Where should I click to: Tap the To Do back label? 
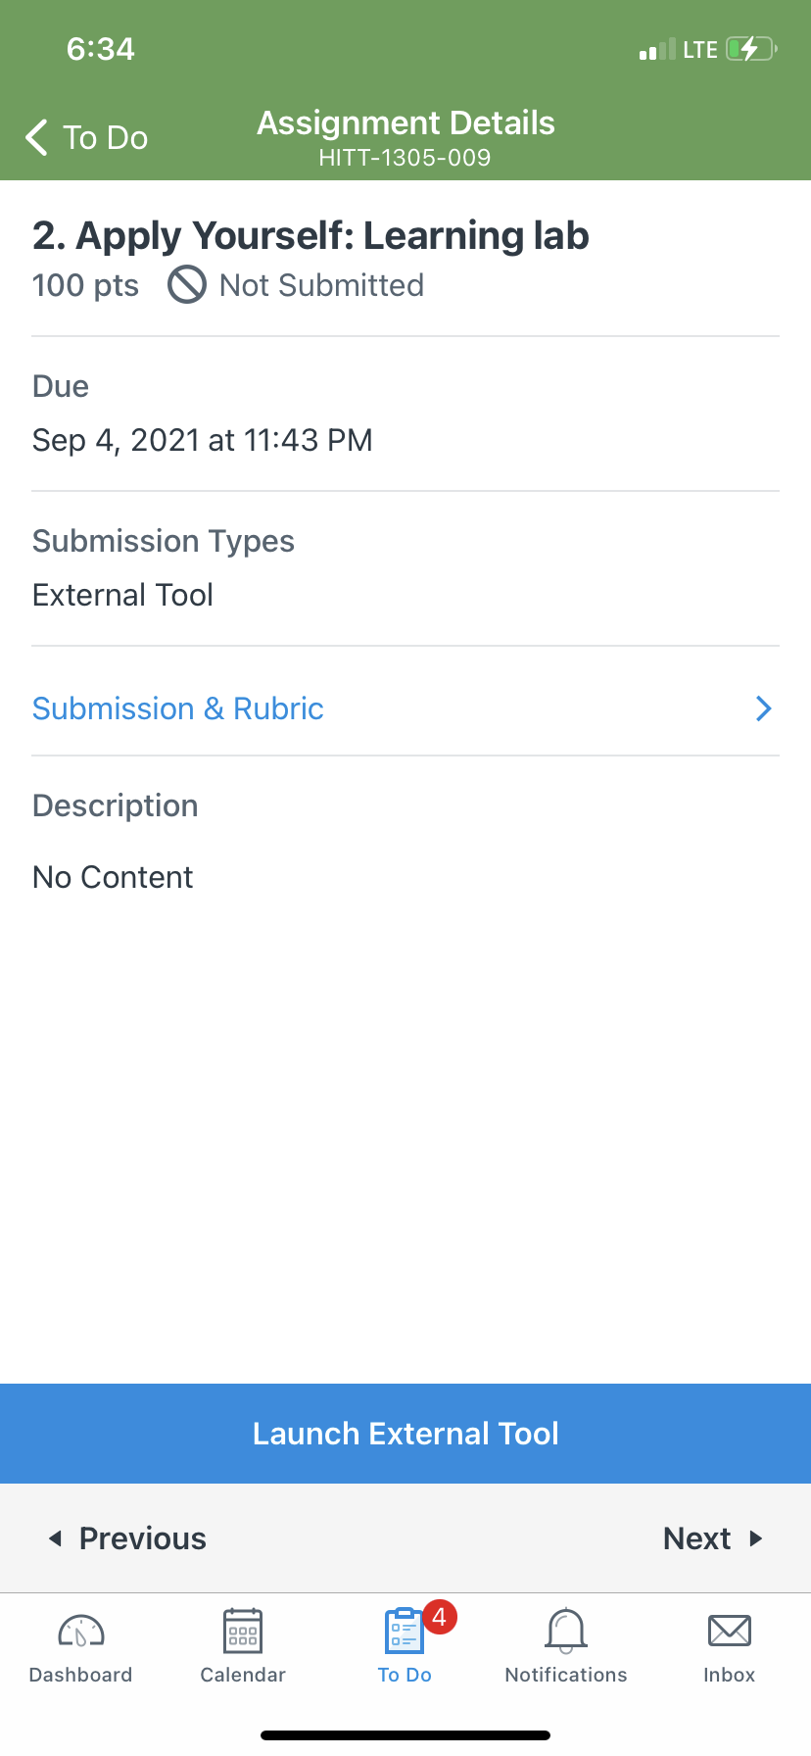click(x=106, y=138)
